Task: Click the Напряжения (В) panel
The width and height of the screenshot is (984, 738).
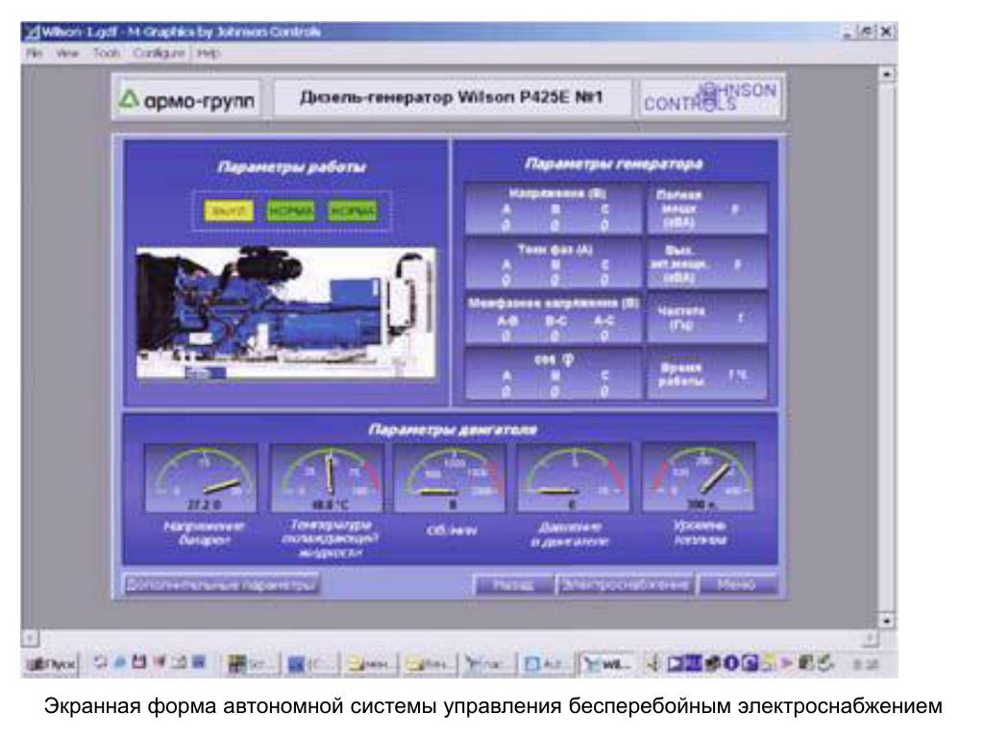Action: [554, 209]
